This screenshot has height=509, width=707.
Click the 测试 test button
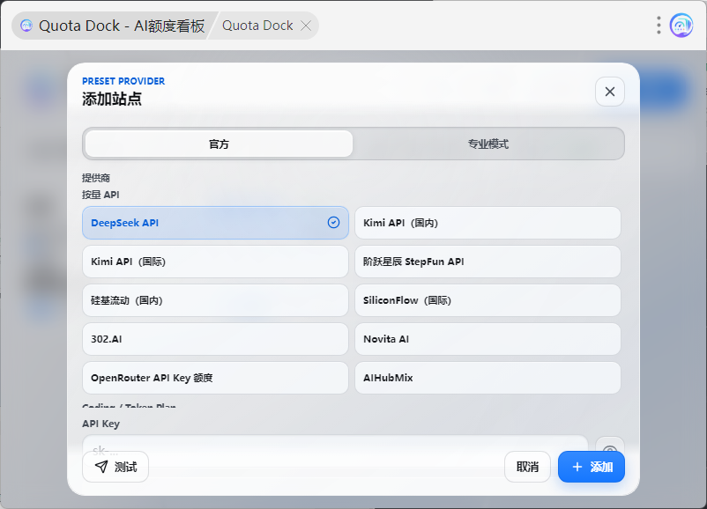pyautogui.click(x=115, y=467)
